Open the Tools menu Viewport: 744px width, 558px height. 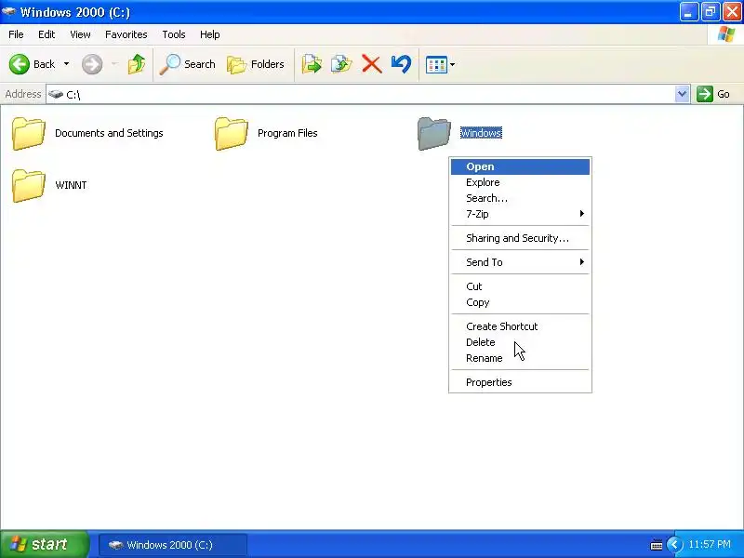(x=174, y=34)
